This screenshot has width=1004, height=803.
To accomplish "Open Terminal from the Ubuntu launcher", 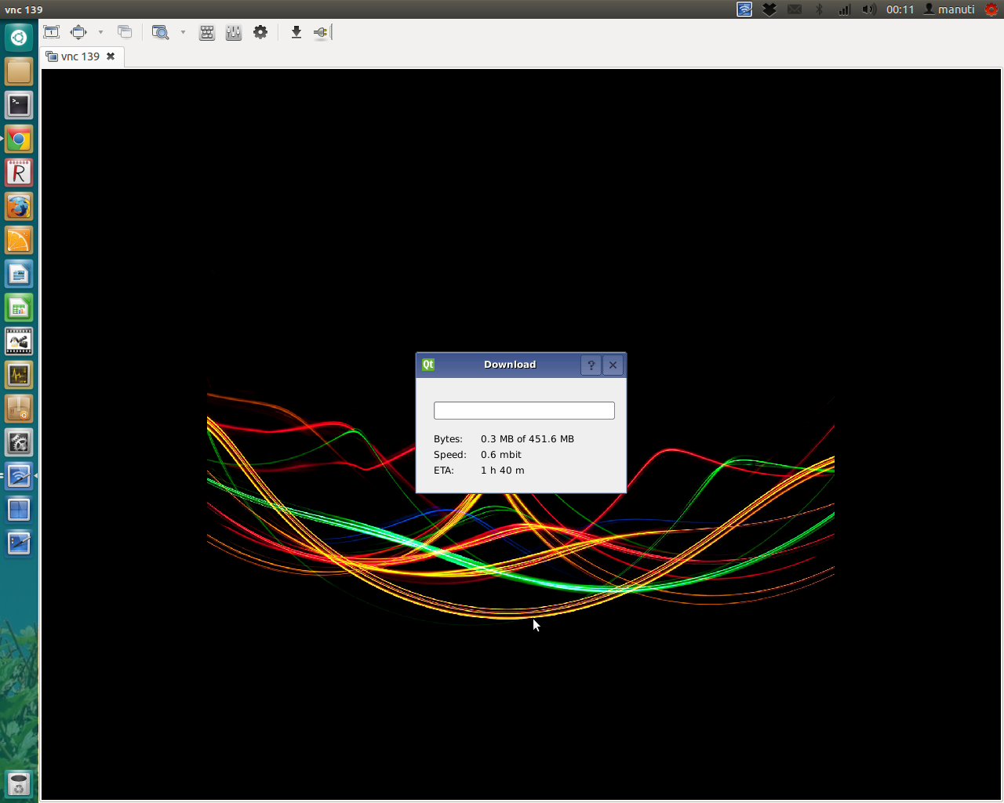I will (19, 105).
